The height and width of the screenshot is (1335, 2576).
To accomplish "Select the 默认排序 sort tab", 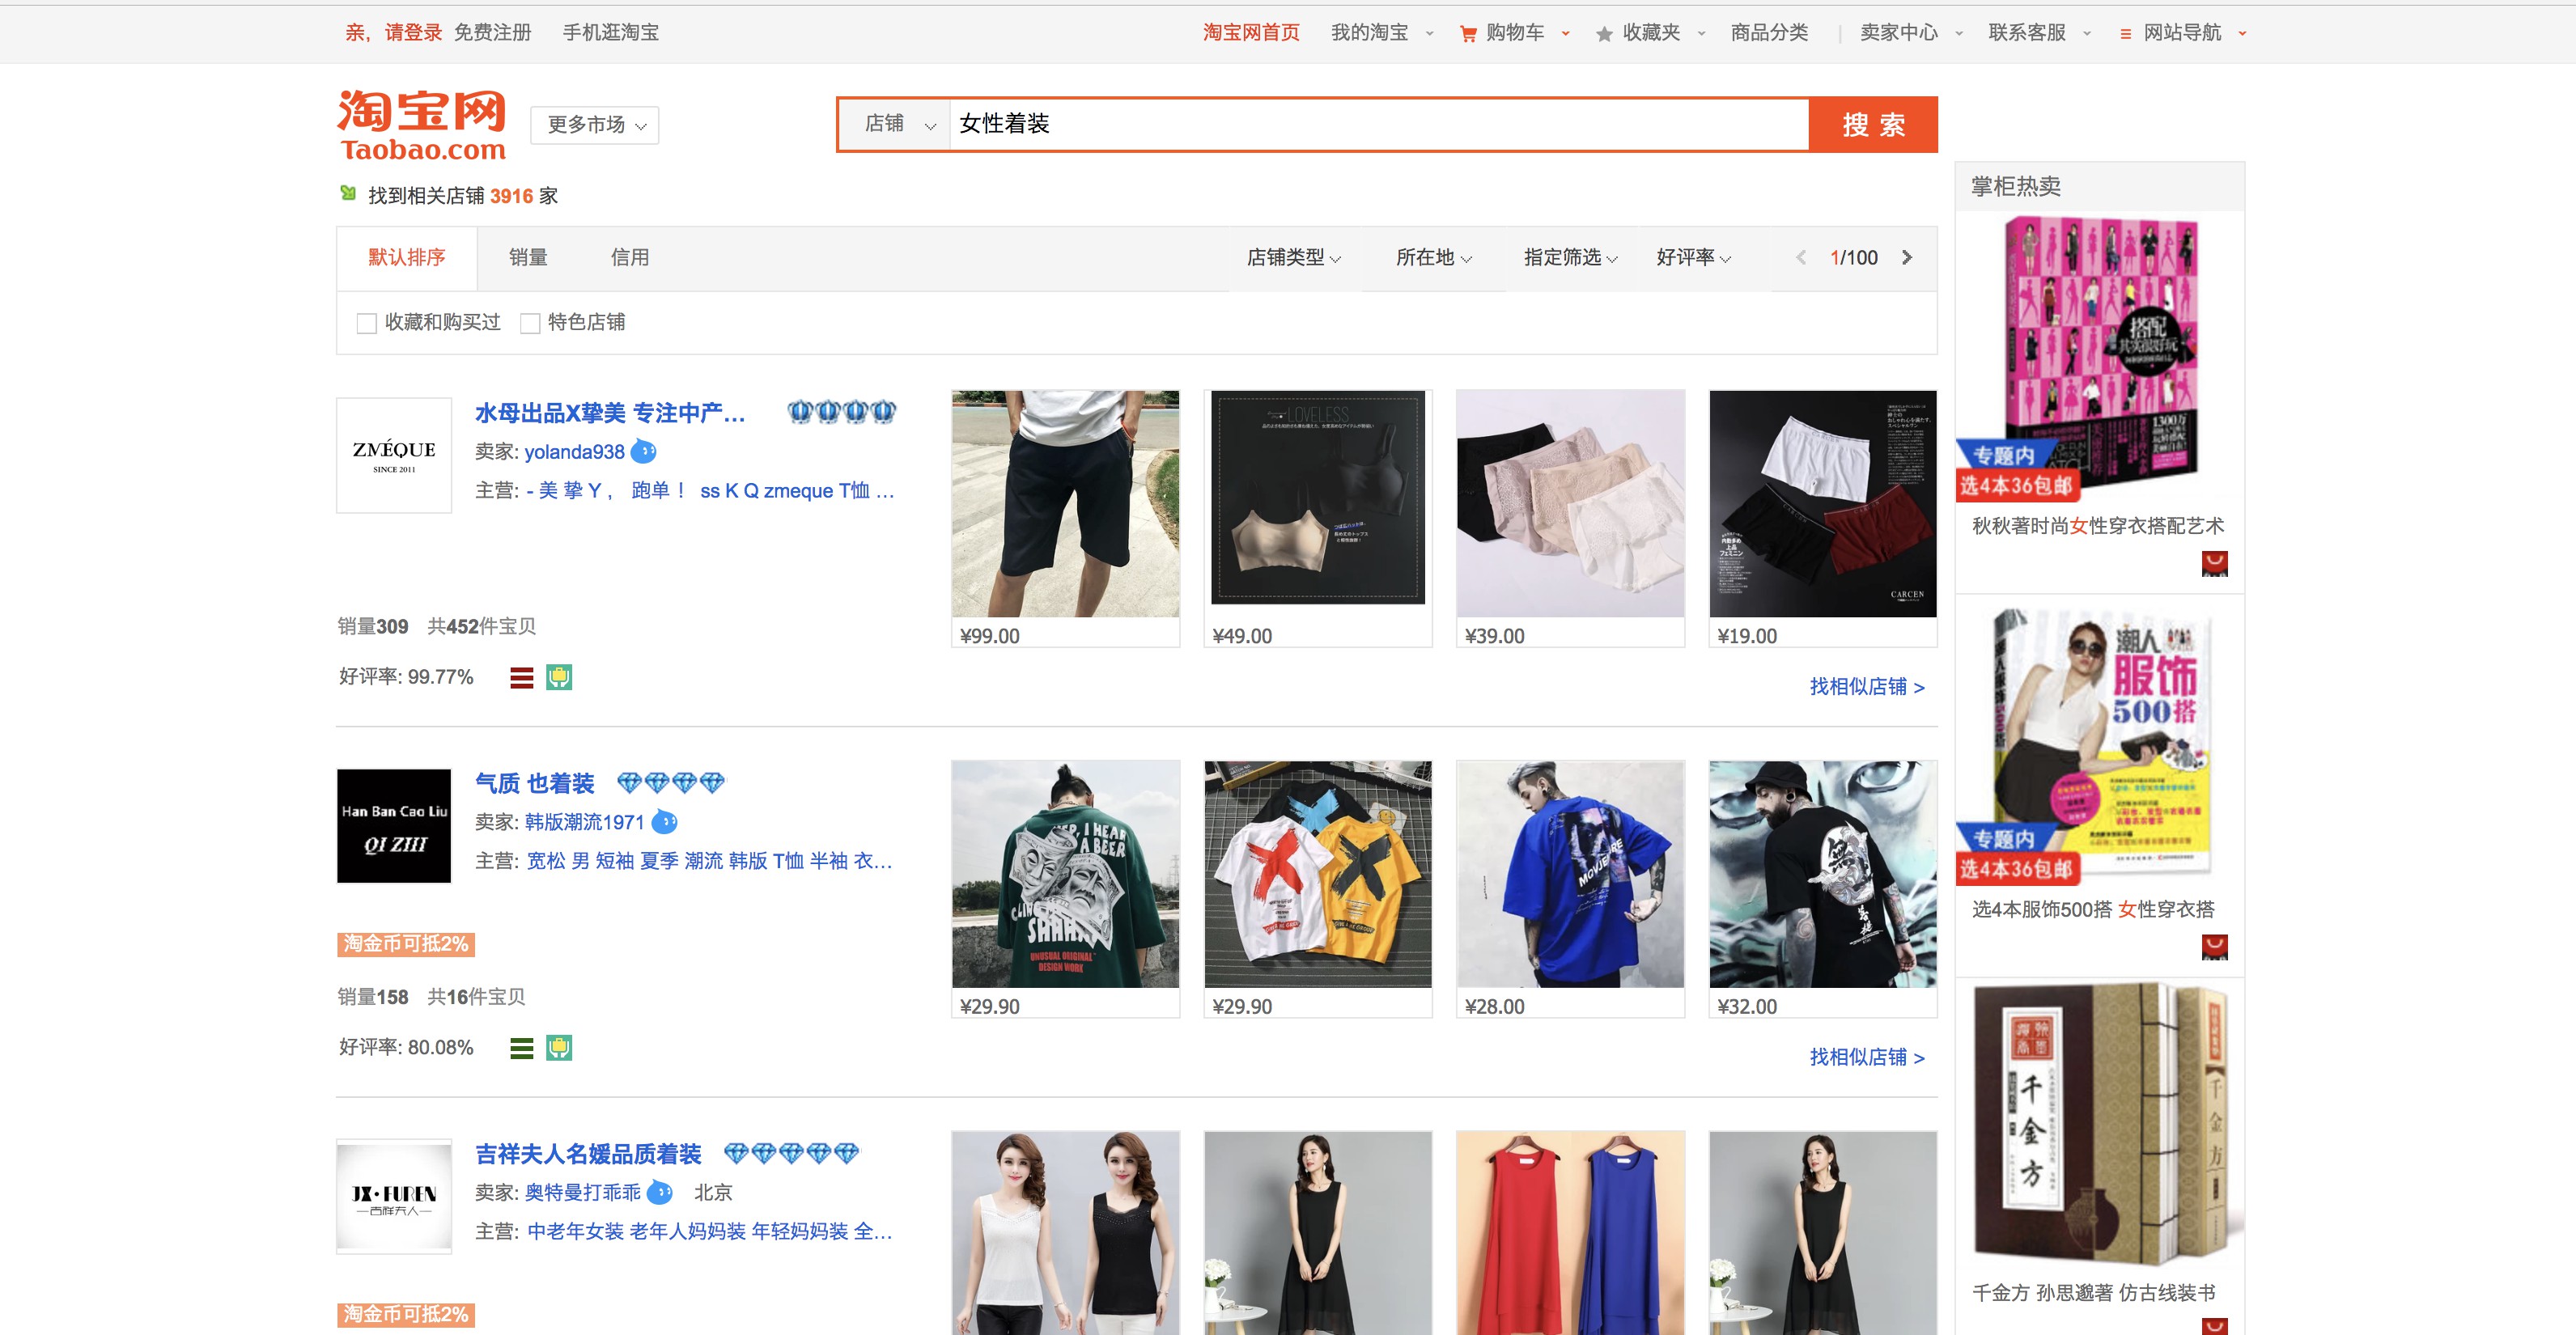I will (x=407, y=257).
